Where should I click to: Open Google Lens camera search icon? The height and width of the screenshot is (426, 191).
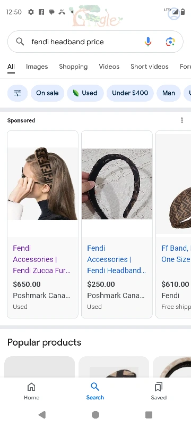(x=170, y=42)
